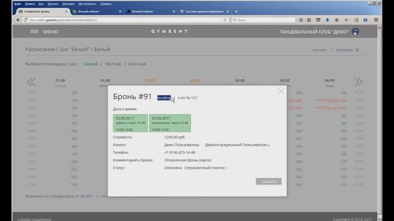
Task: Switch to Управление залами browser tab
Action: tap(41, 12)
